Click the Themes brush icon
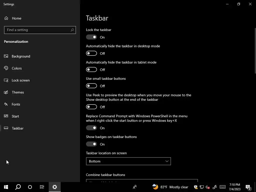Image resolution: width=256 pixels, height=192 pixels. [6, 92]
